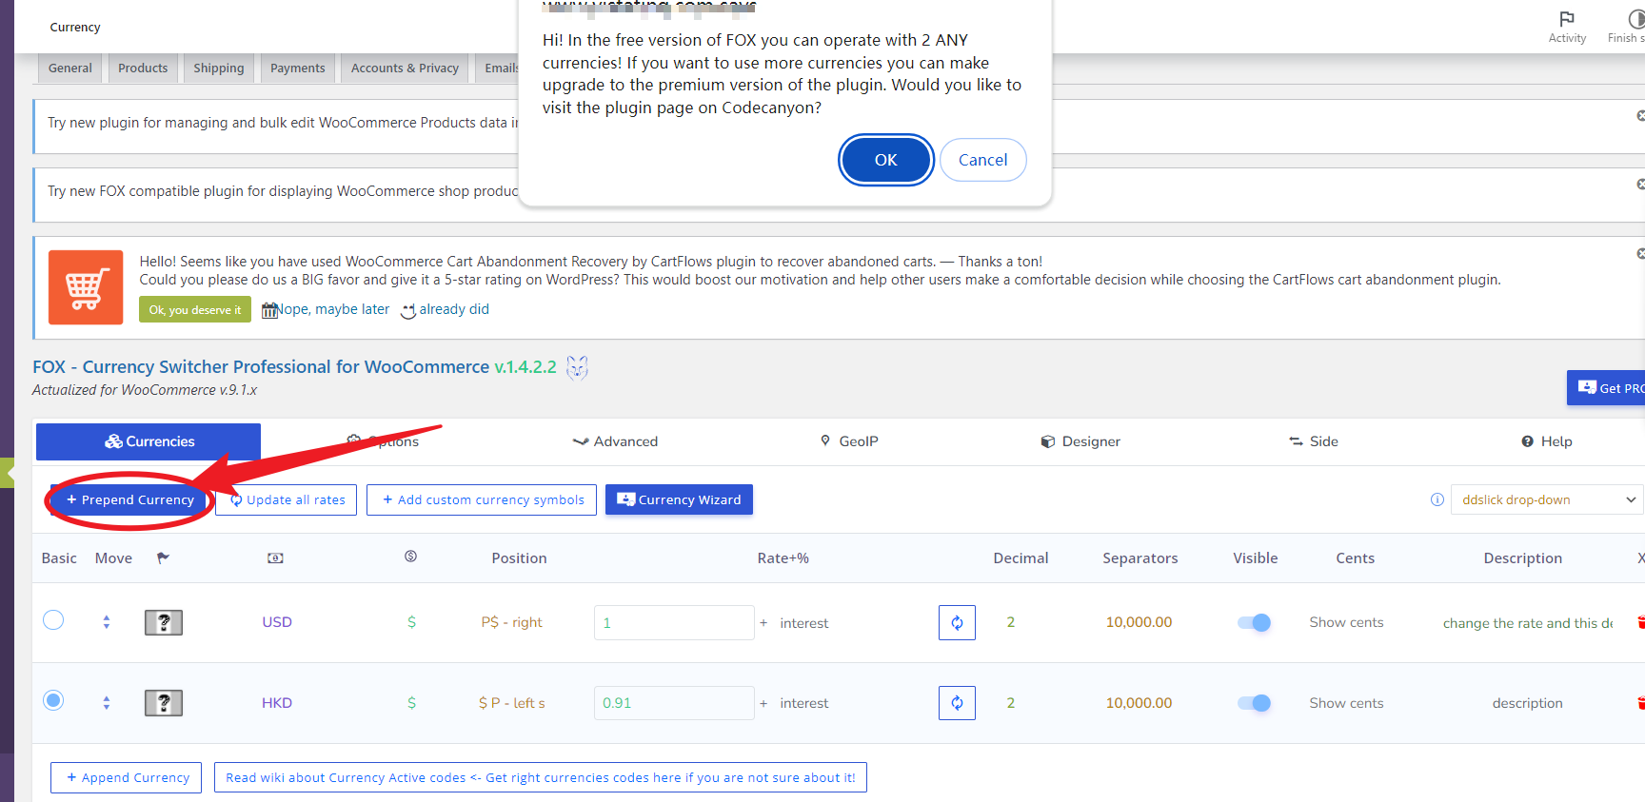Open the Advanced tab
Screen dimensions: 1645x802
point(615,441)
